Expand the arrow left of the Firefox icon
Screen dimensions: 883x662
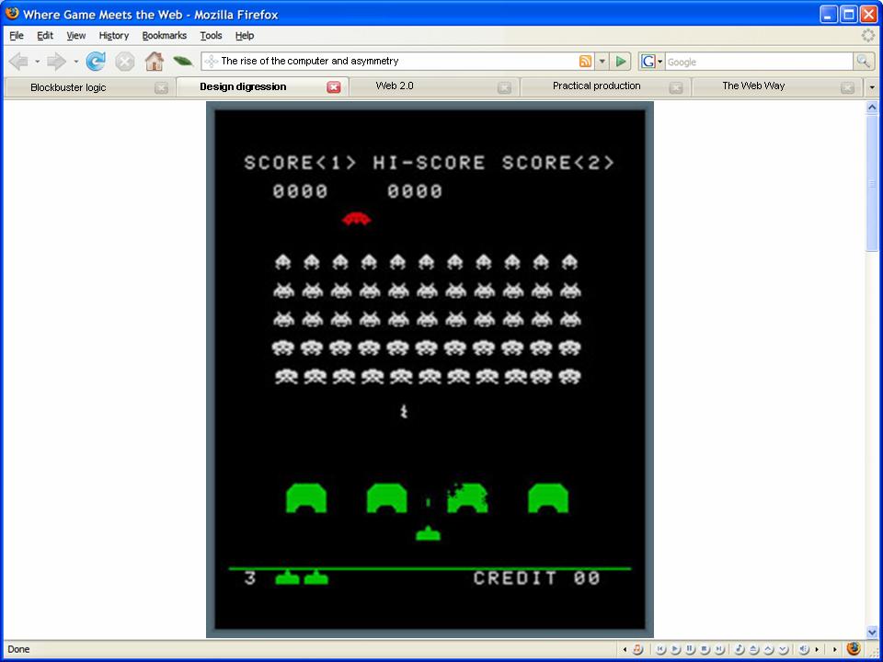834,650
